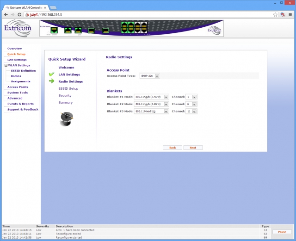The image size is (296, 241).
Task: Click the Time column header in log
Action: (x=6, y=226)
